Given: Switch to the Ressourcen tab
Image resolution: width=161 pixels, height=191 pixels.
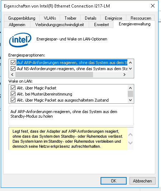Looking at the screenshot, I should point(141,18).
